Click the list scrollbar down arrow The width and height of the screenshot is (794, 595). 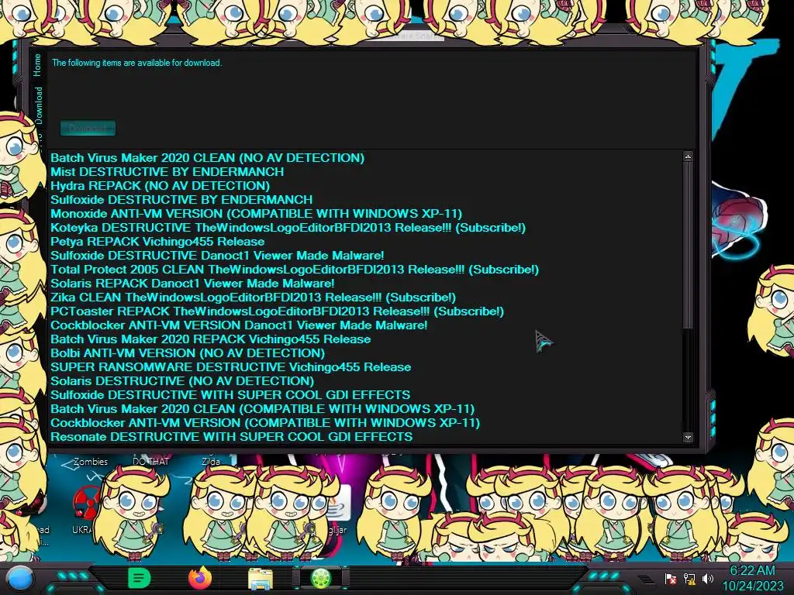tap(688, 437)
